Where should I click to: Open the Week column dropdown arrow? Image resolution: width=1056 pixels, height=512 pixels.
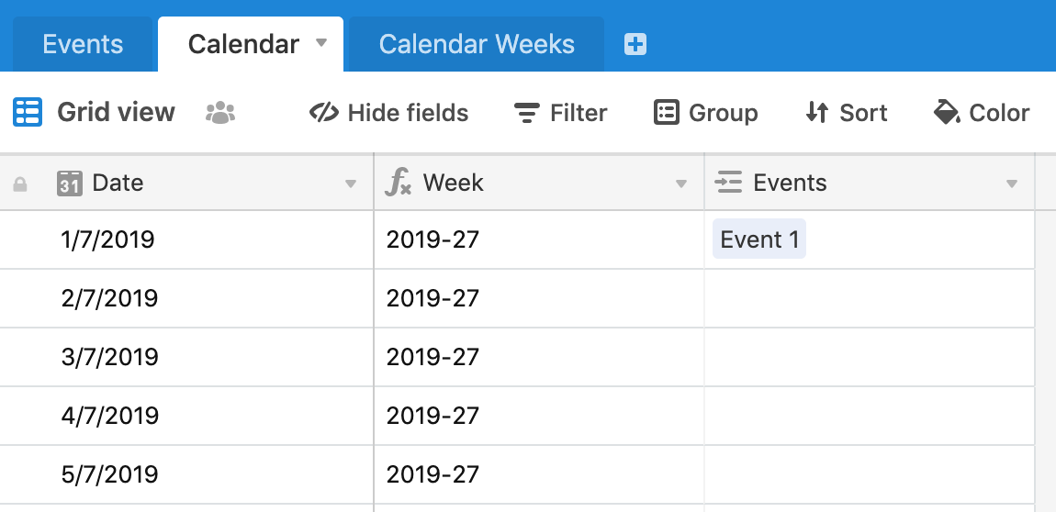[x=680, y=184]
